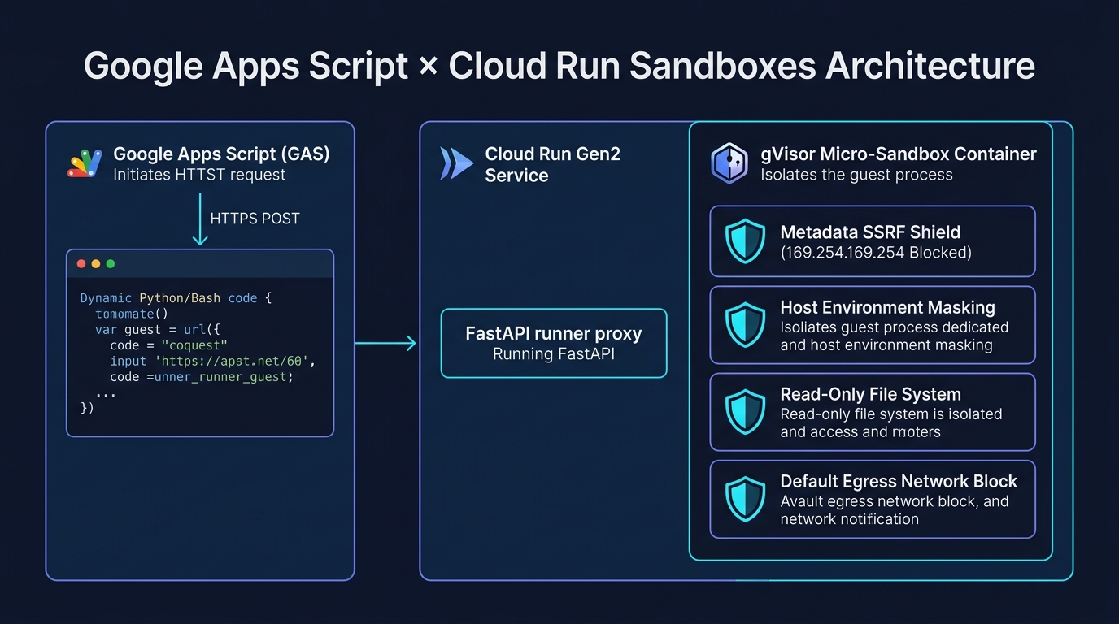The height and width of the screenshot is (624, 1119).
Task: Click the gVisor hexagon icon
Action: coord(729,163)
